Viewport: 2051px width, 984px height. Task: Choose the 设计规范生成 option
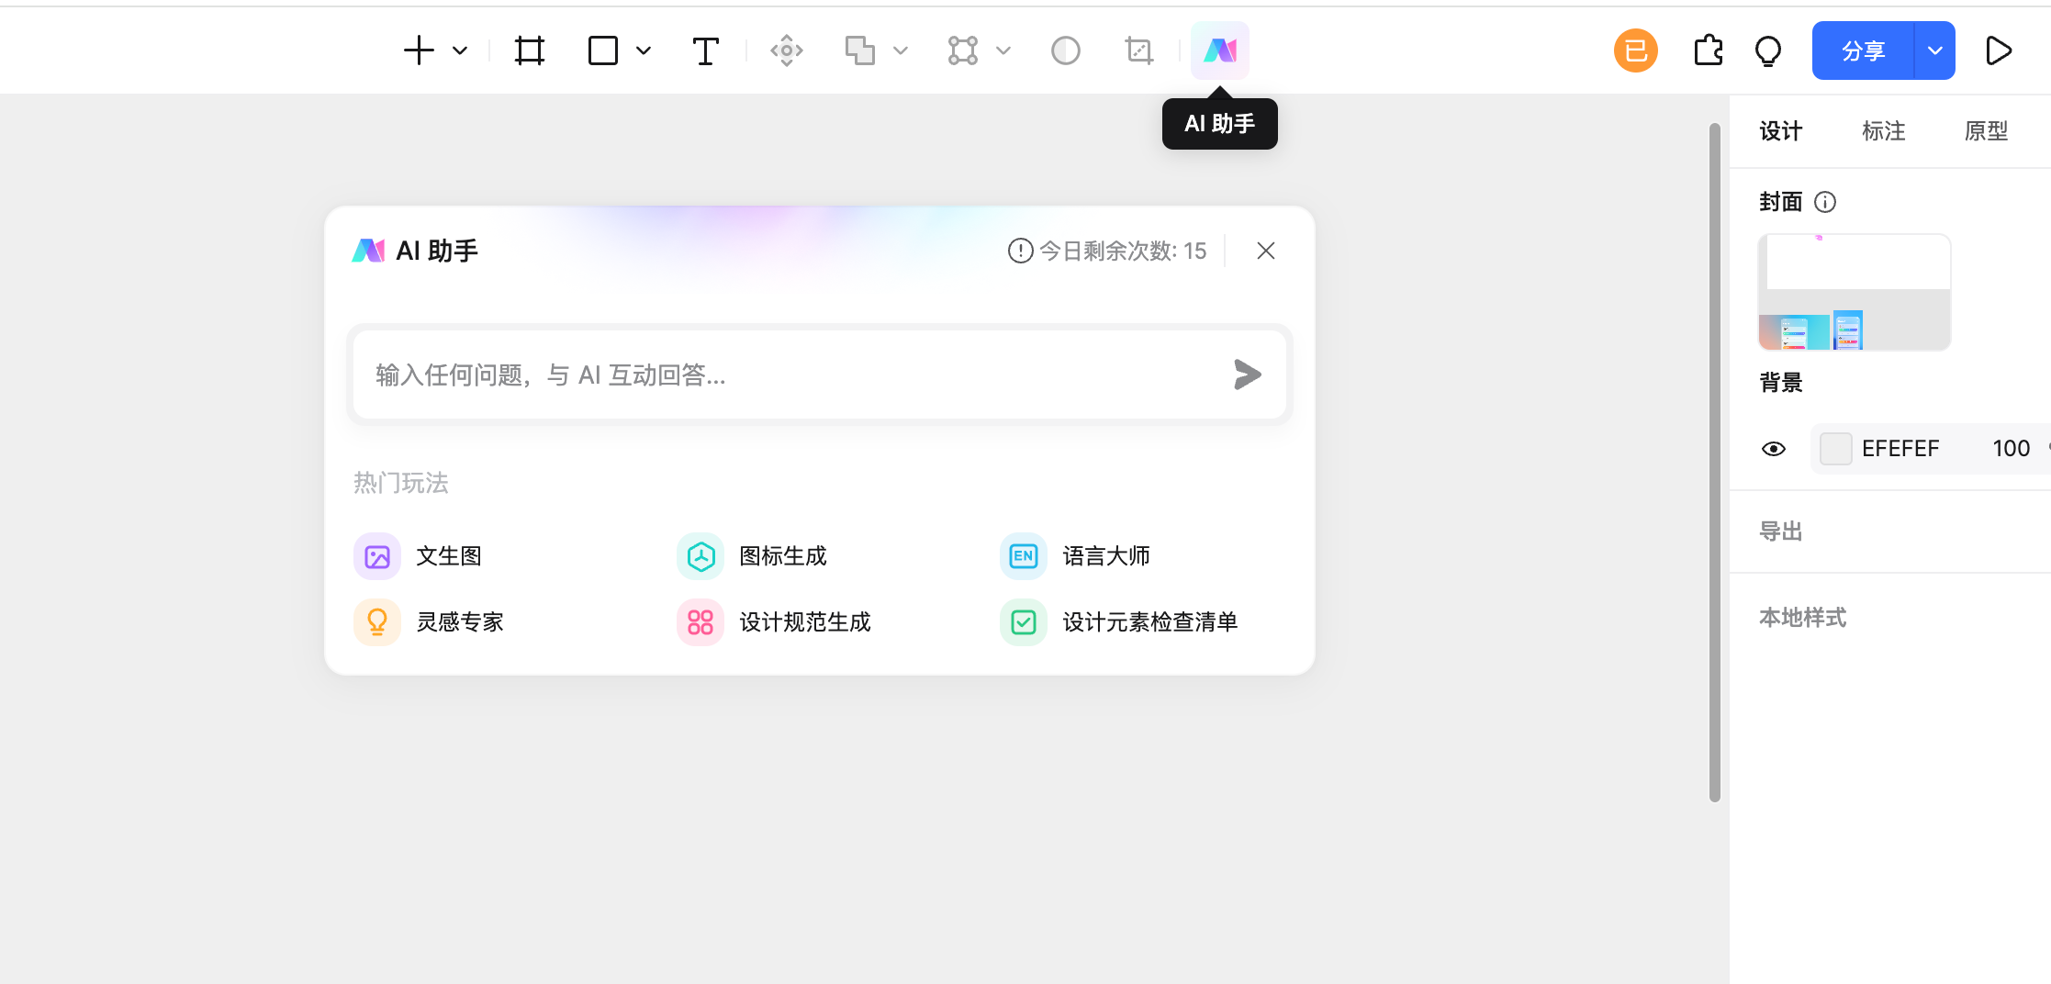774,622
